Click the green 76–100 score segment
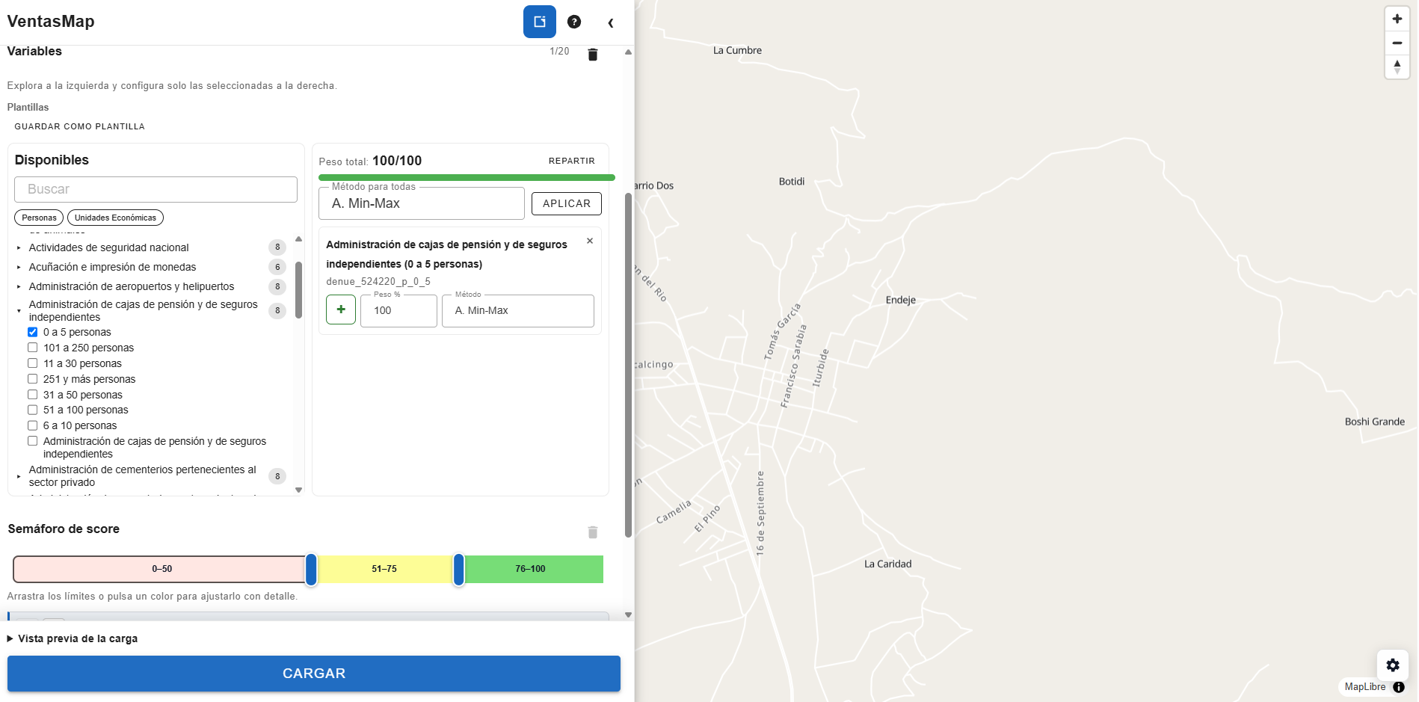The width and height of the screenshot is (1419, 702). (533, 569)
